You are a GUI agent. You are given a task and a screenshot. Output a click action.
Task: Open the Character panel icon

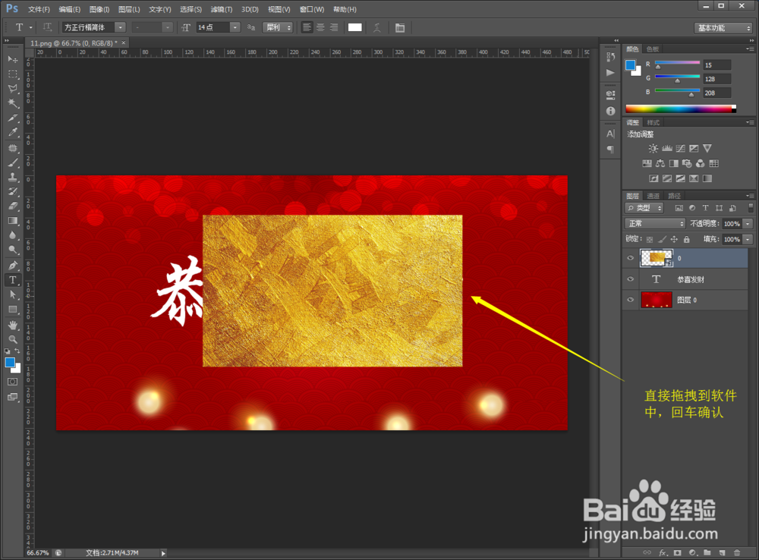click(x=610, y=134)
